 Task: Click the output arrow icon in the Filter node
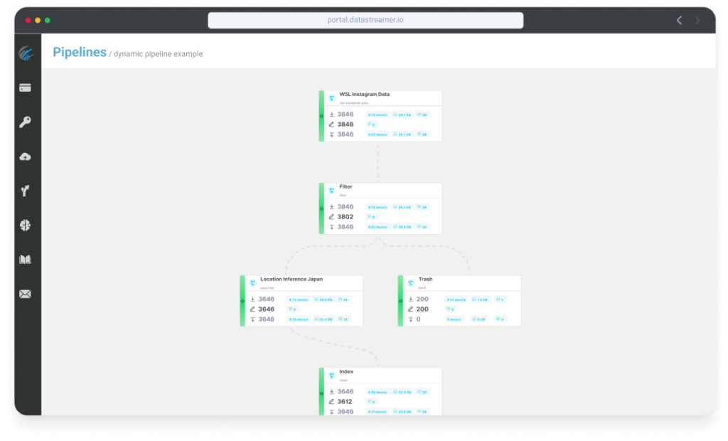[331, 227]
